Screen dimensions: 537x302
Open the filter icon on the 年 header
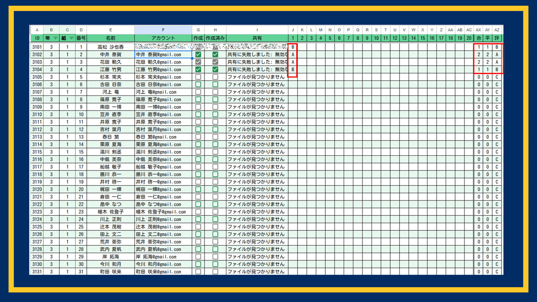pyautogui.click(x=55, y=38)
